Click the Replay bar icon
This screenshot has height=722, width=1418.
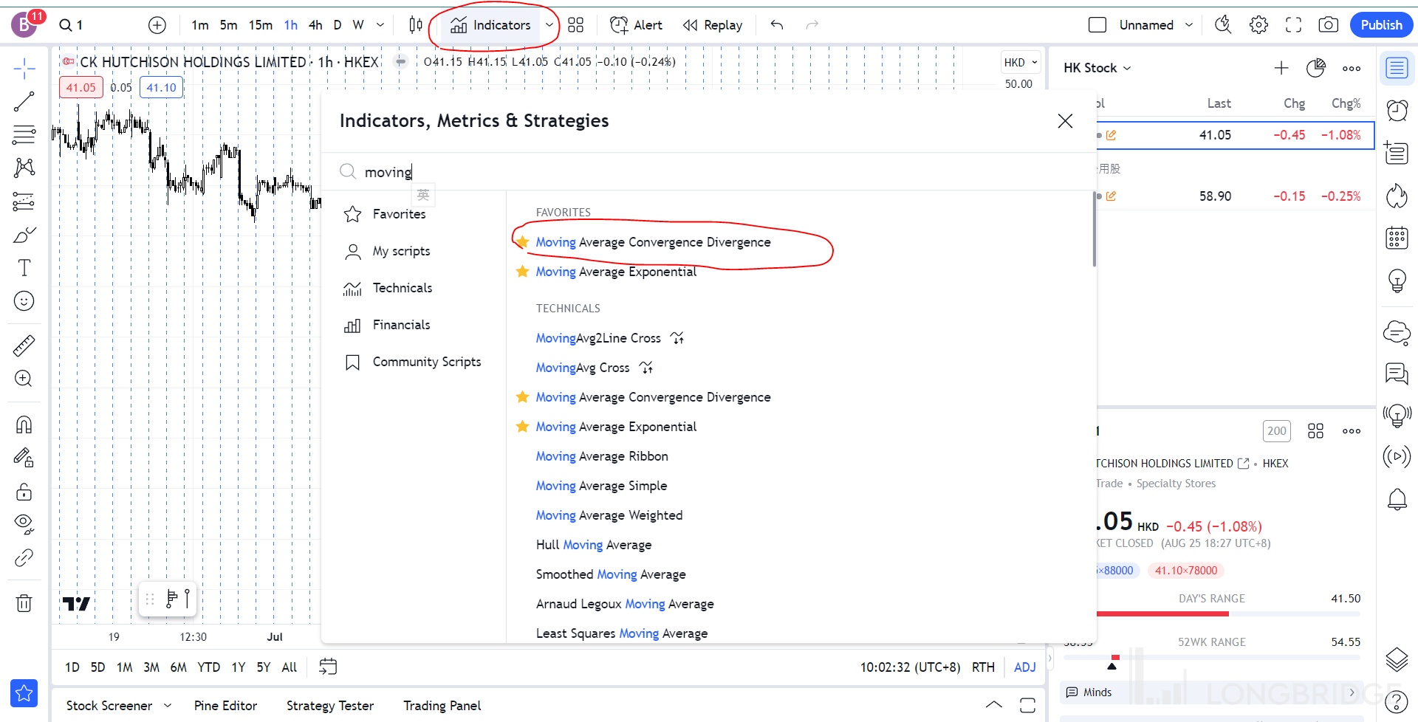pos(713,25)
